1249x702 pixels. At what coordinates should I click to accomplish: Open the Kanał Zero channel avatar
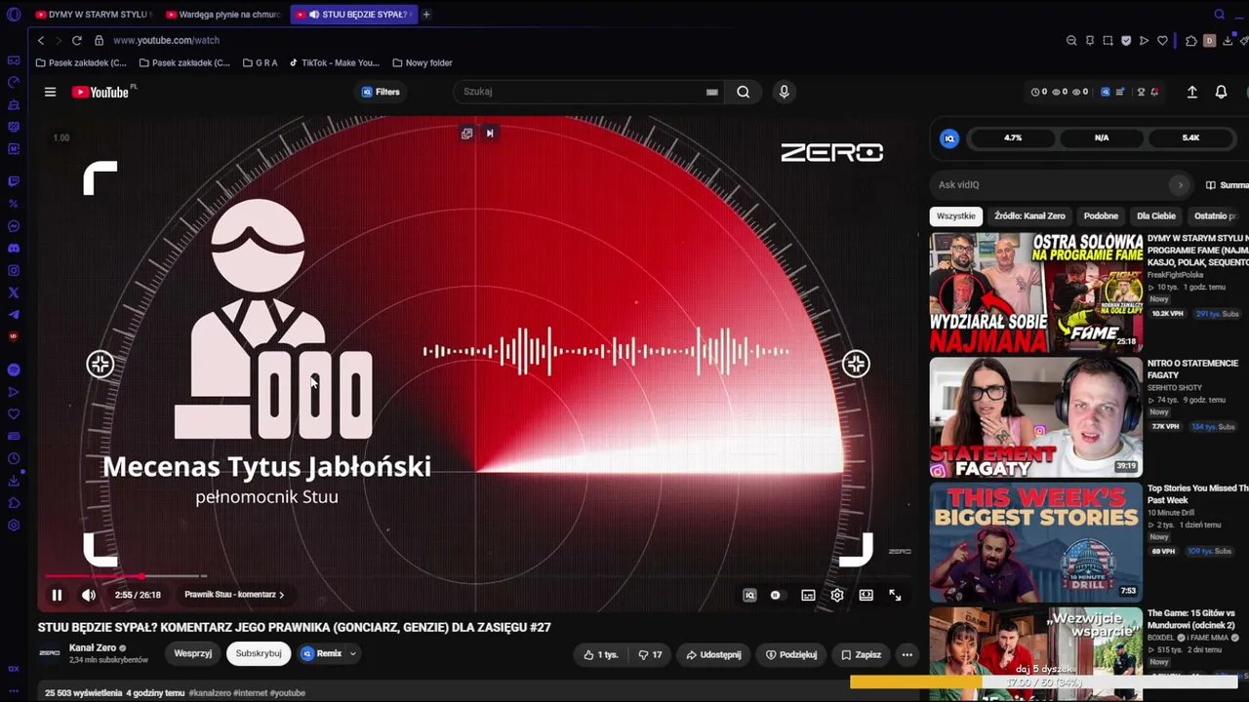(x=49, y=652)
